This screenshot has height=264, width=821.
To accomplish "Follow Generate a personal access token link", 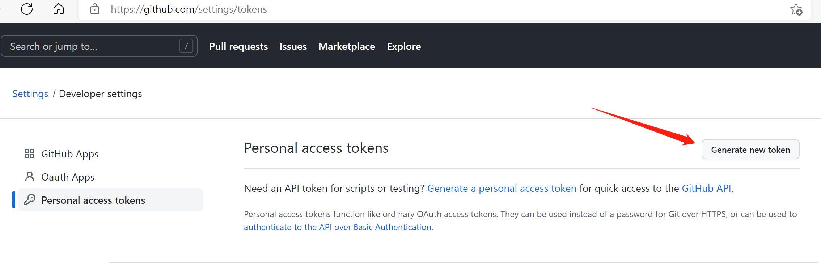I will click(x=502, y=189).
